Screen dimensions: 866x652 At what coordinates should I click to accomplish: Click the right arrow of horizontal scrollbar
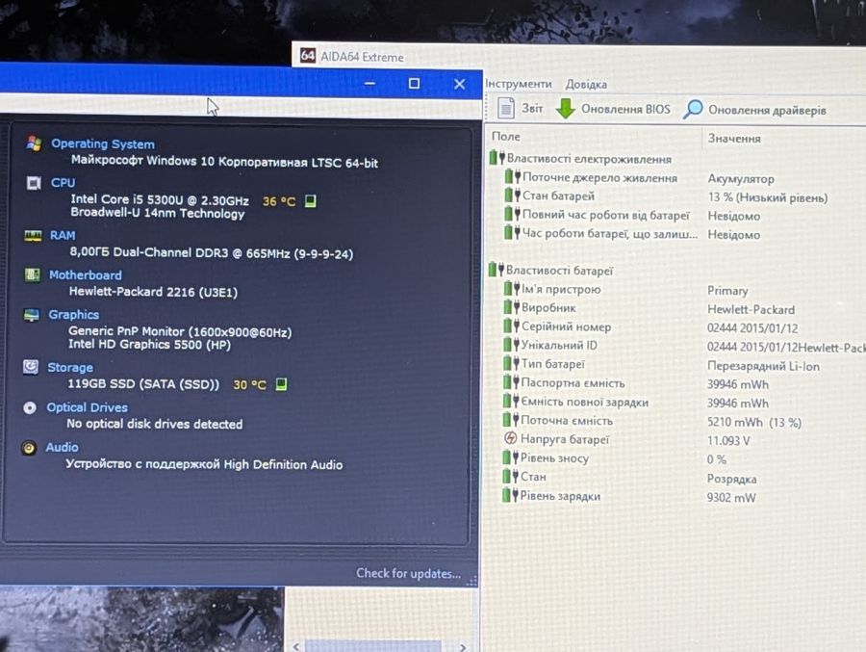tap(463, 646)
